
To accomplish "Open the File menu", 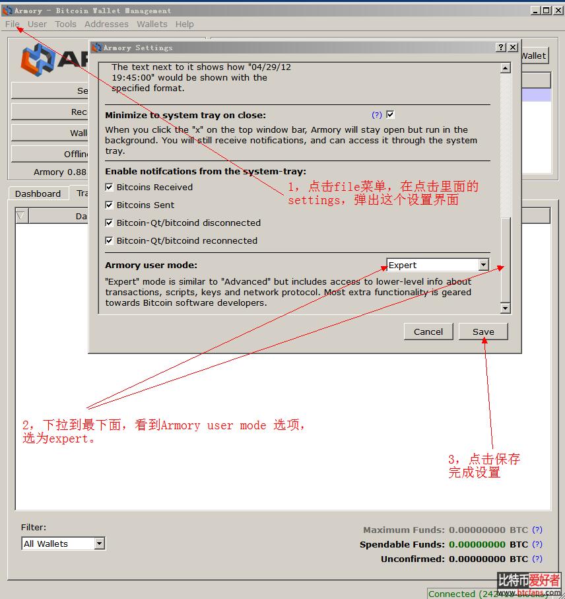I will [x=13, y=24].
